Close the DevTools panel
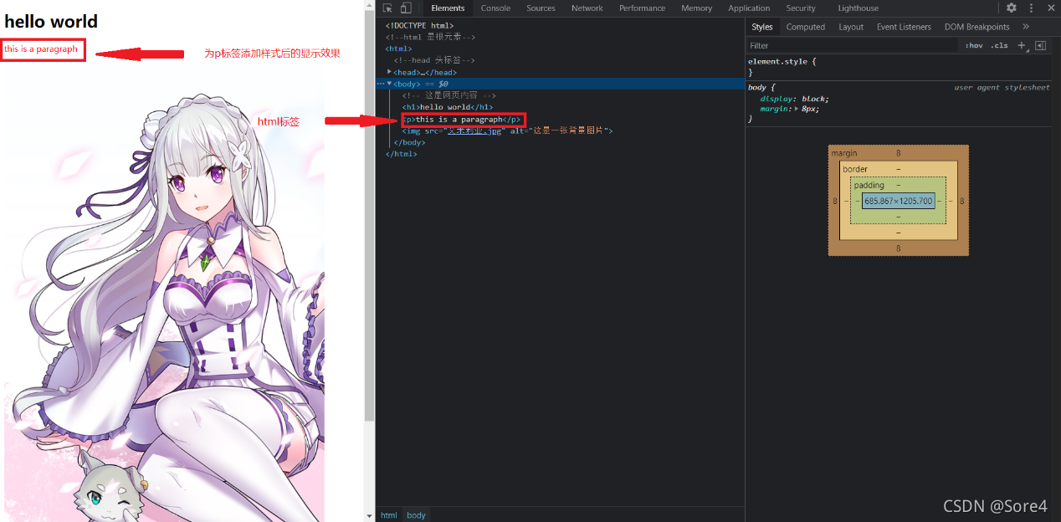 tap(1051, 8)
